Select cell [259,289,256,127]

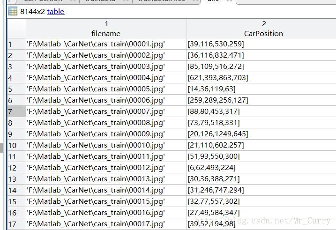pyautogui.click(x=261, y=100)
